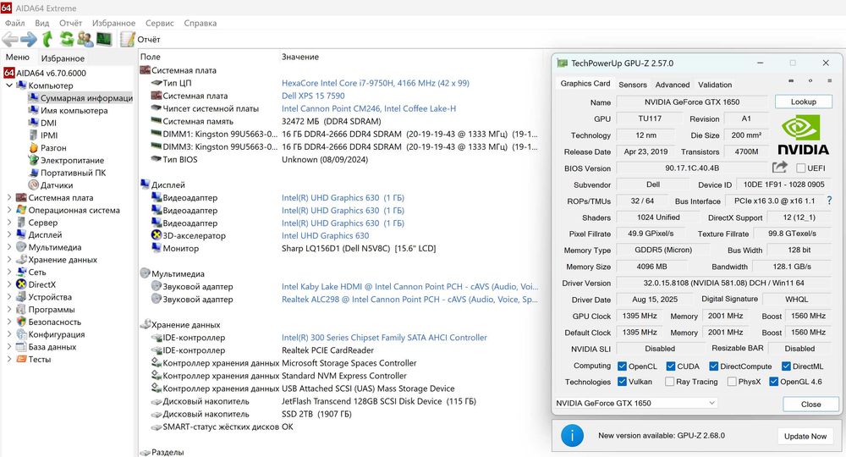Expand the Системная плата tree node
846x457 pixels.
[x=9, y=198]
